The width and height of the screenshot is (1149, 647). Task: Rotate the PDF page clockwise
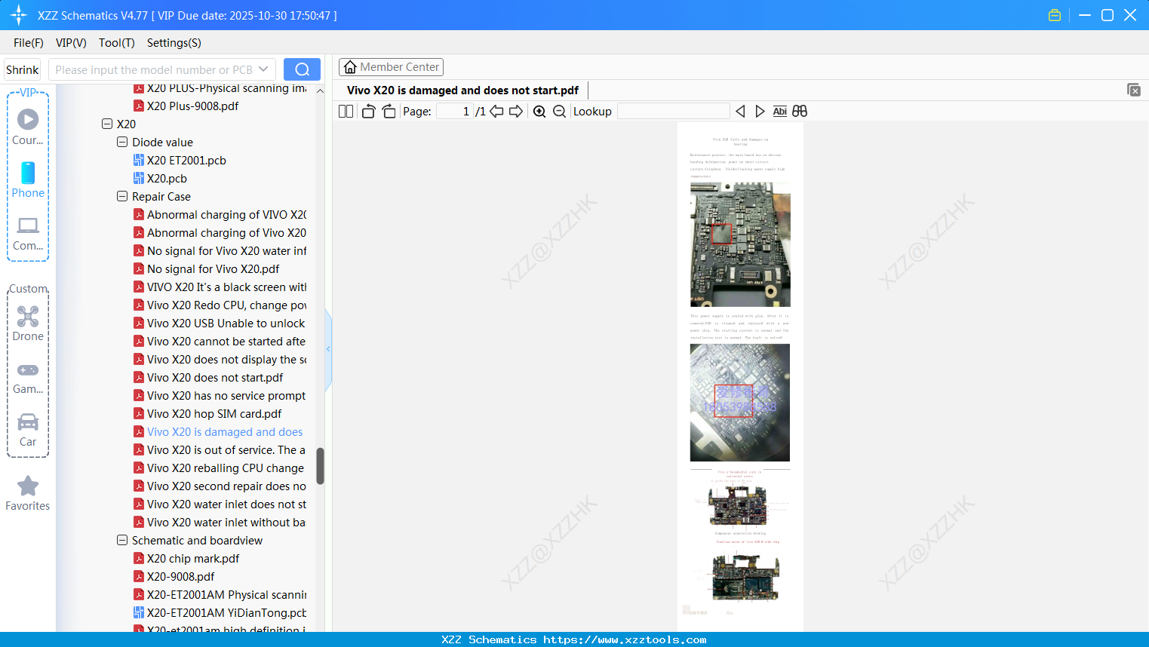(x=389, y=112)
